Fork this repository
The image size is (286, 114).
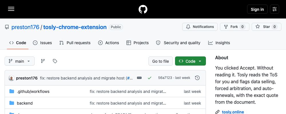[x=235, y=27]
